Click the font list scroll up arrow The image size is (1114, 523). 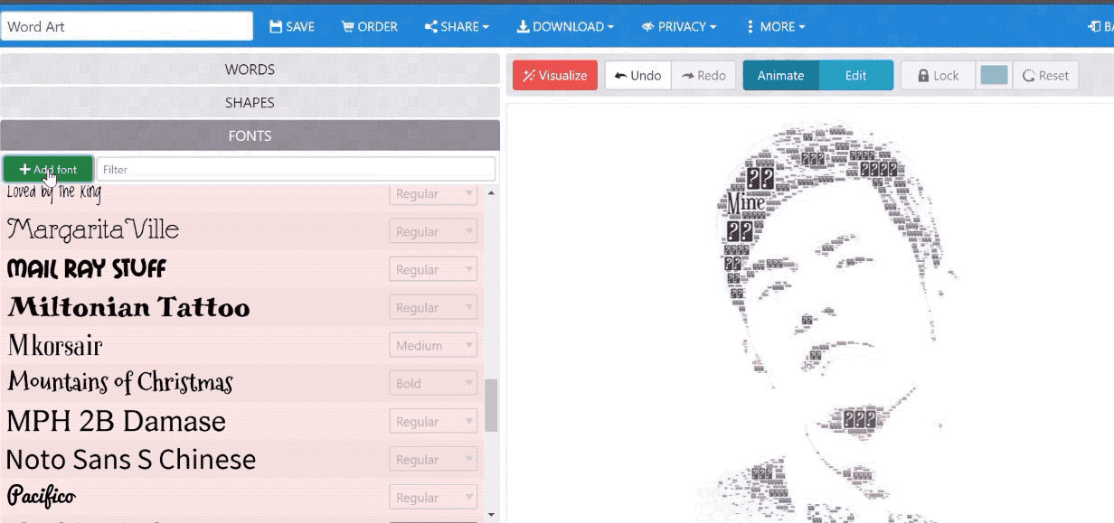491,191
